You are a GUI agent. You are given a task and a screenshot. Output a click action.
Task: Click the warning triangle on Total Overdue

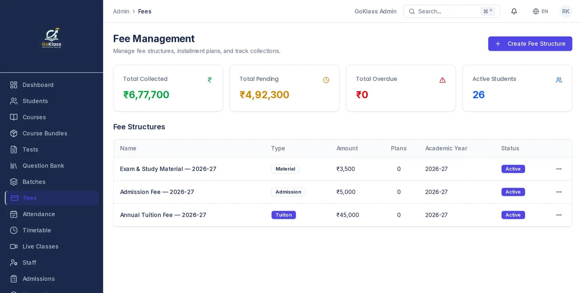pos(442,80)
